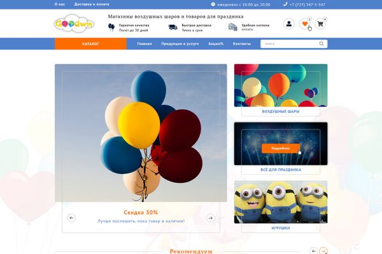Open the О нас link
This screenshot has height=254, width=382.
[x=60, y=4]
